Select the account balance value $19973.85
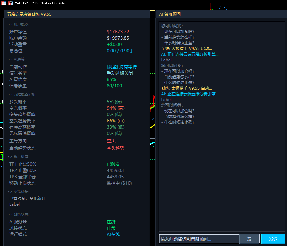The width and height of the screenshot is (287, 246). click(x=118, y=38)
